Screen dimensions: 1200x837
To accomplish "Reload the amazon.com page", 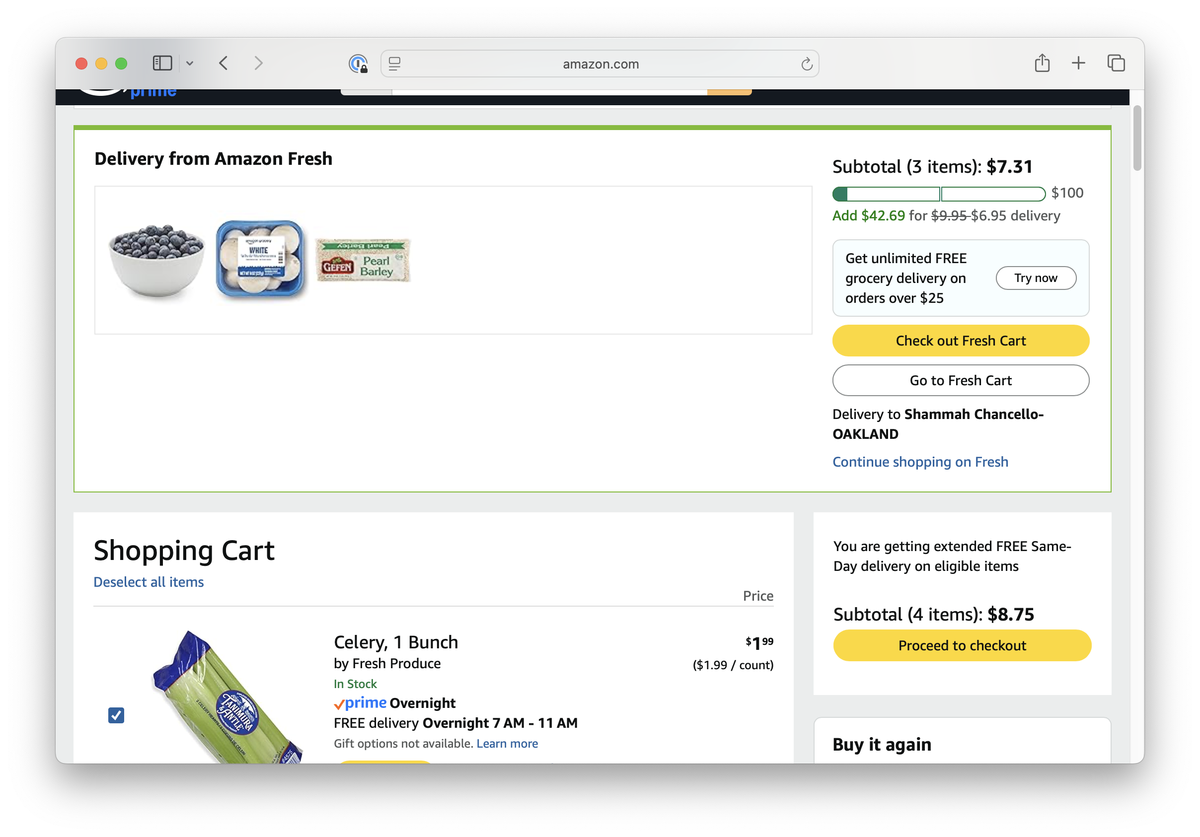I will click(807, 64).
